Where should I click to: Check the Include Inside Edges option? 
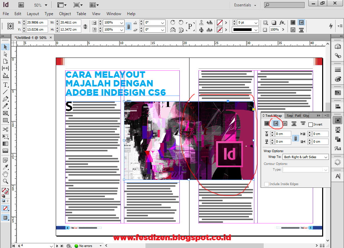[266, 184]
